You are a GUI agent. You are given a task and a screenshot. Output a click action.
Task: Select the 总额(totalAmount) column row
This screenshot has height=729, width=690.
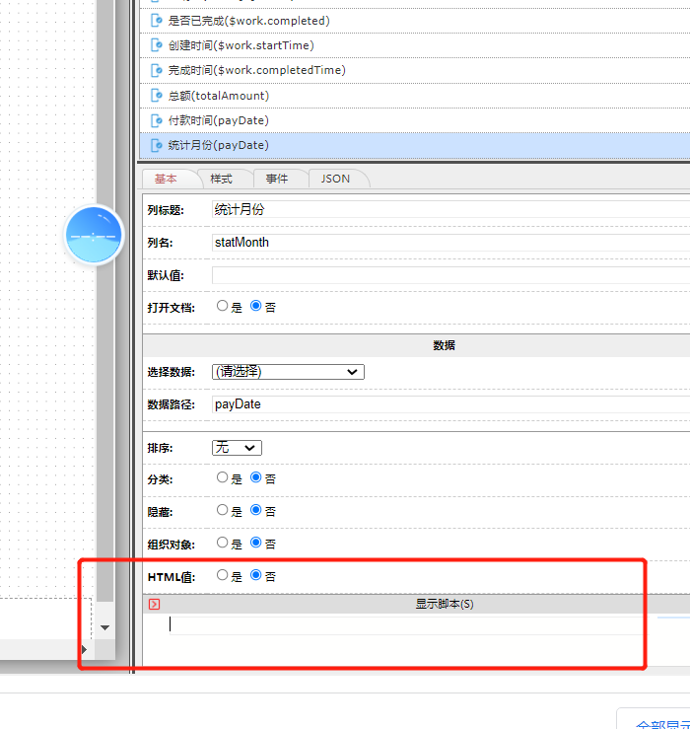[x=414, y=96]
